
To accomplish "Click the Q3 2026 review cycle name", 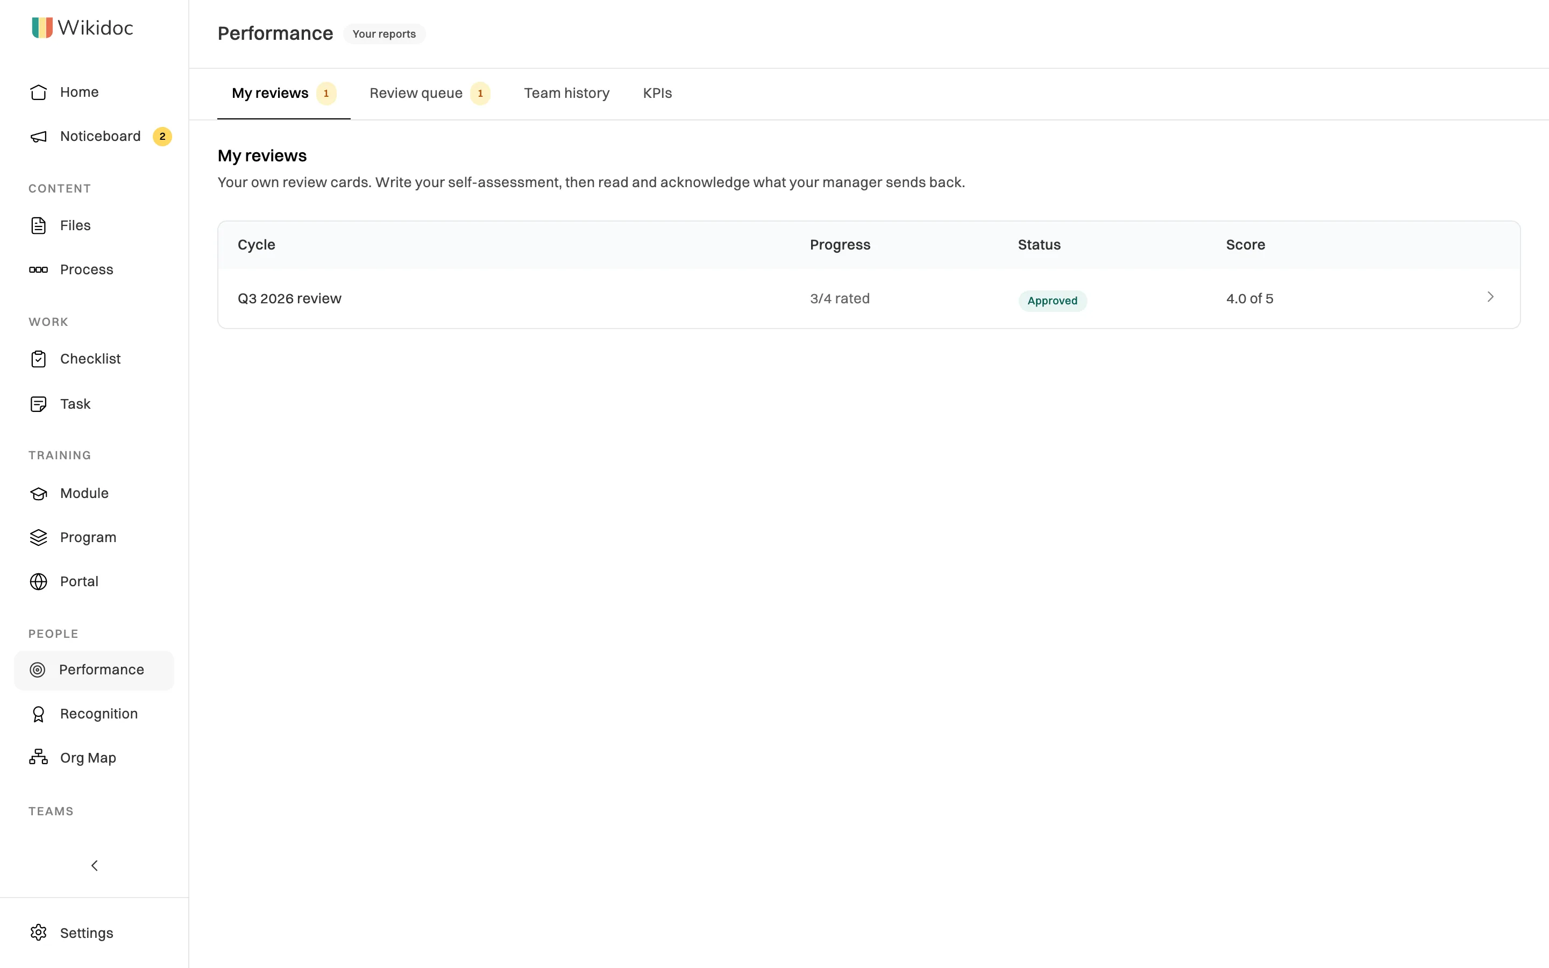I will pos(289,298).
